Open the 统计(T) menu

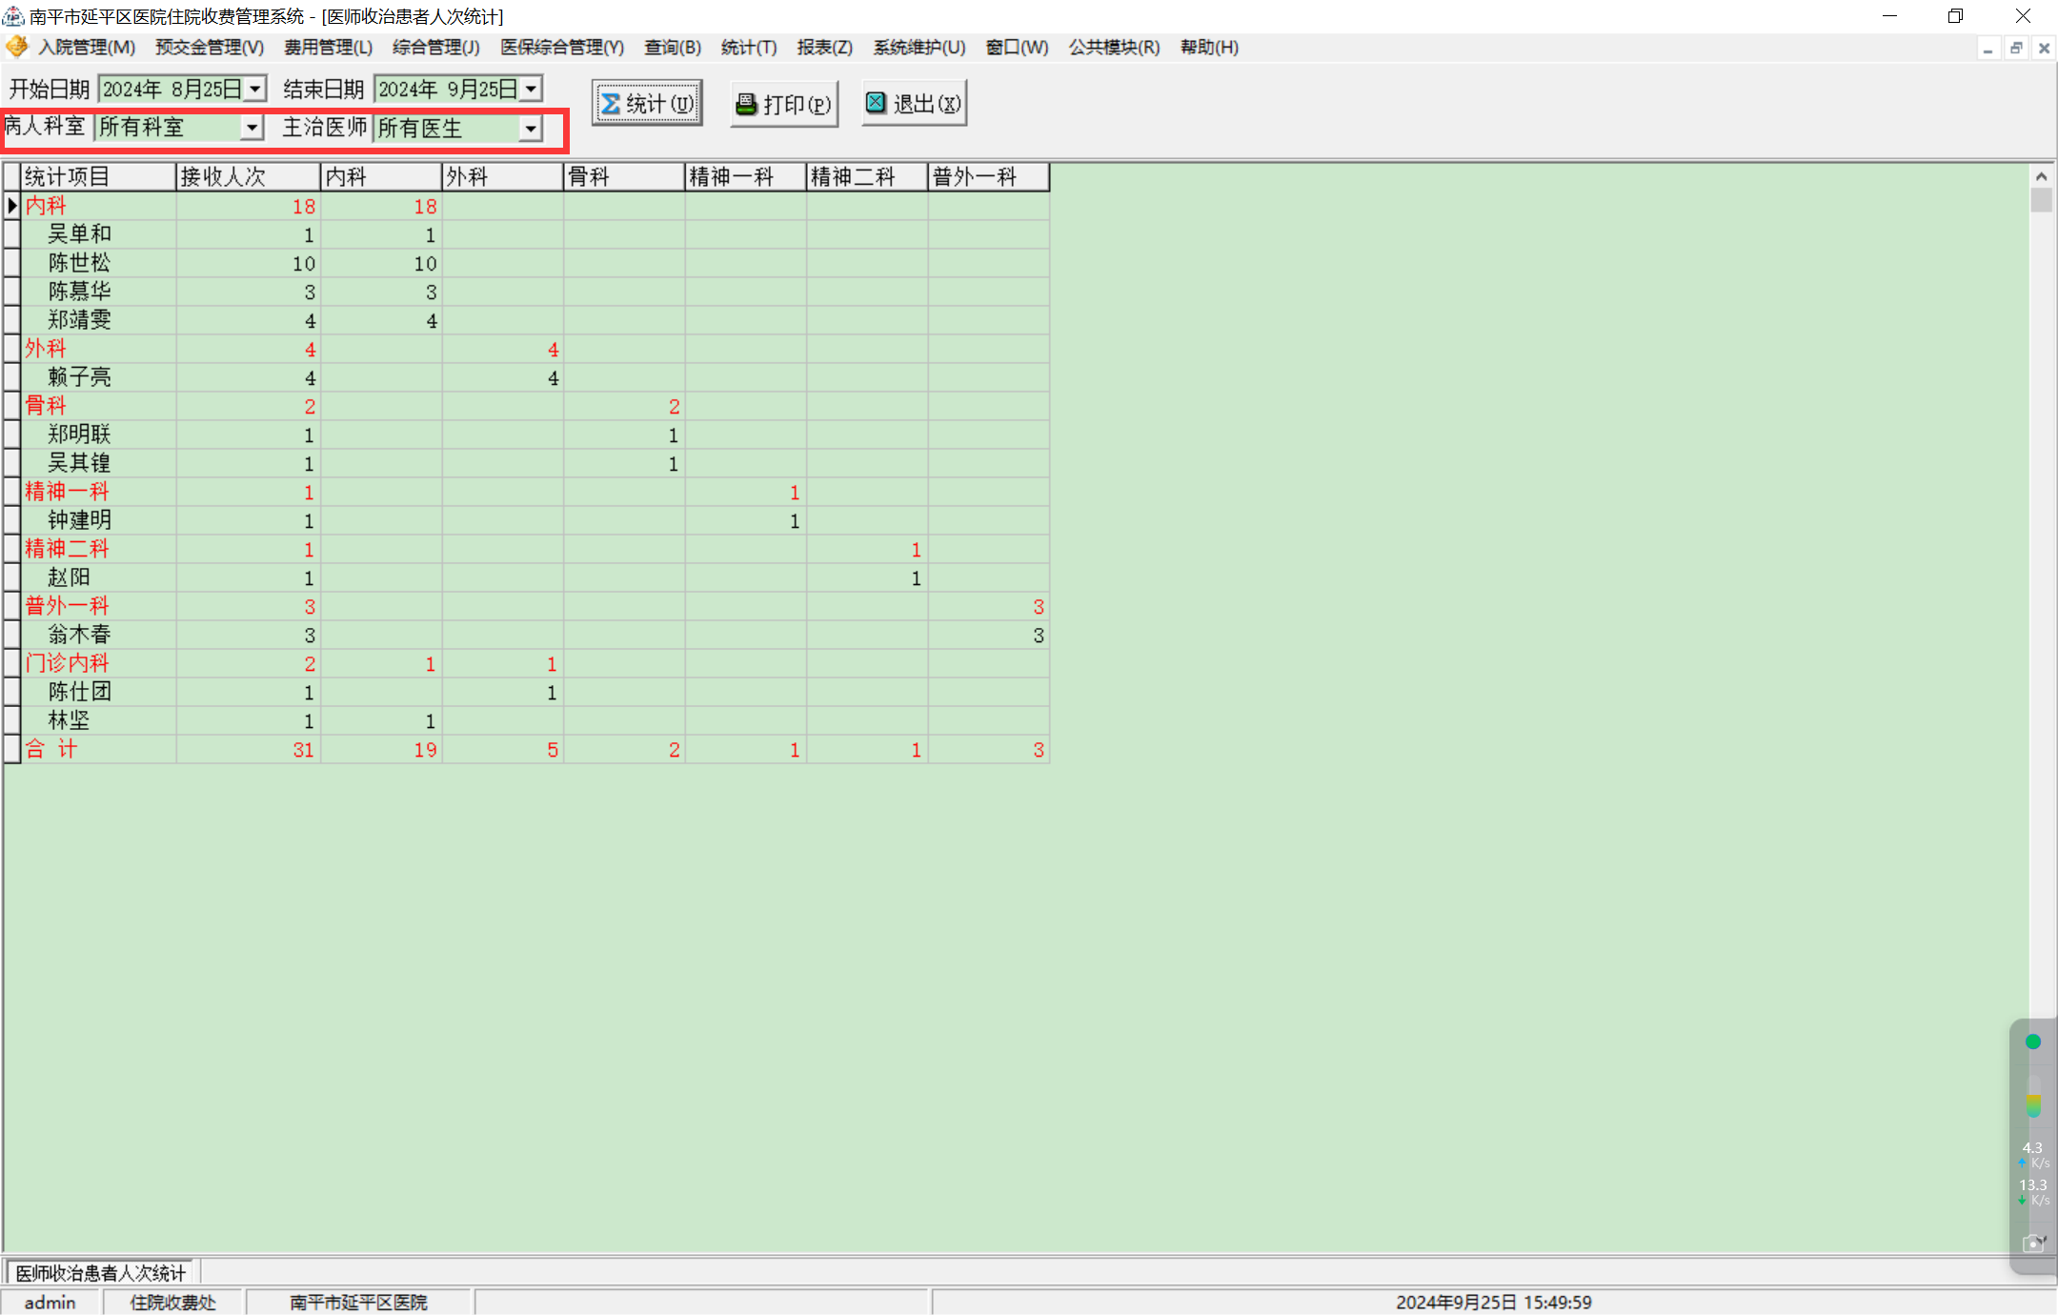(x=748, y=47)
